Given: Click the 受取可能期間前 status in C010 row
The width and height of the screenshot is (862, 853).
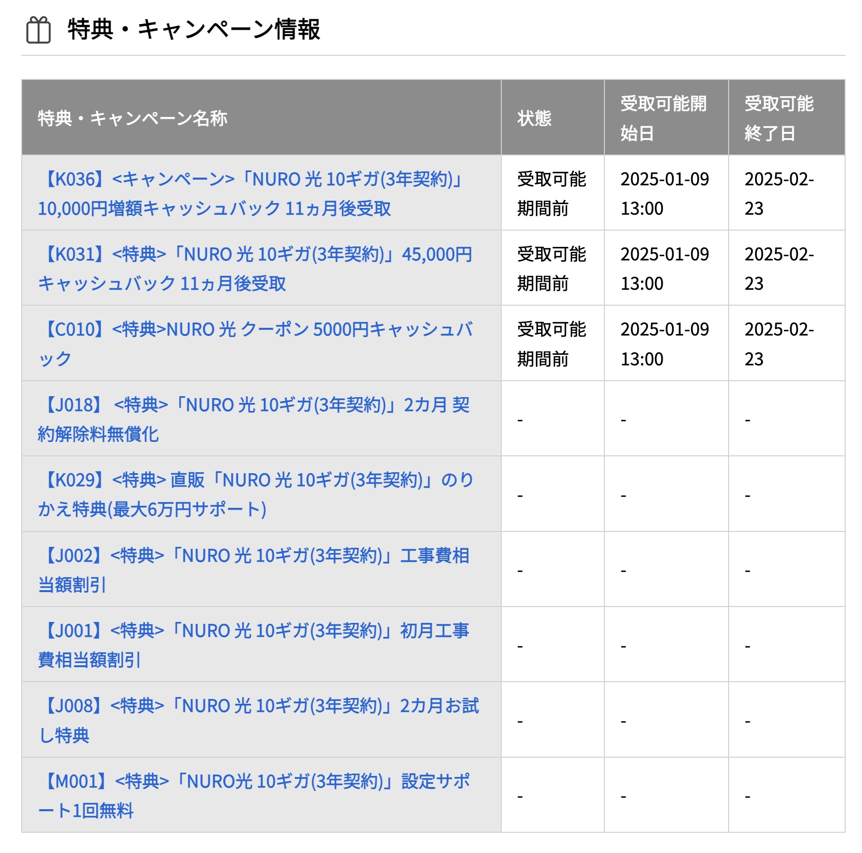Looking at the screenshot, I should click(x=552, y=344).
